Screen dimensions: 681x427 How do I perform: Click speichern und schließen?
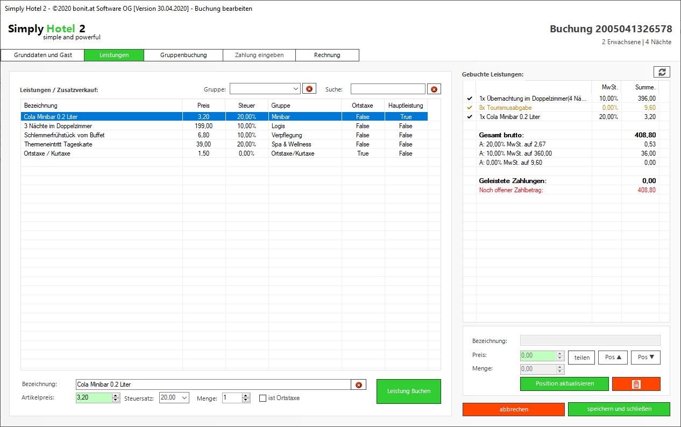tap(619, 409)
